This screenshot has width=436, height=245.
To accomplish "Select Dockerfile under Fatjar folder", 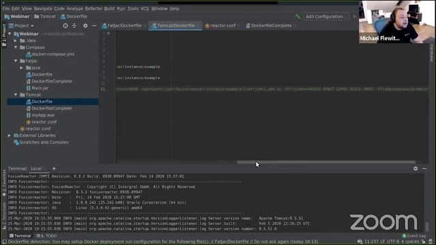I will click(40, 74).
